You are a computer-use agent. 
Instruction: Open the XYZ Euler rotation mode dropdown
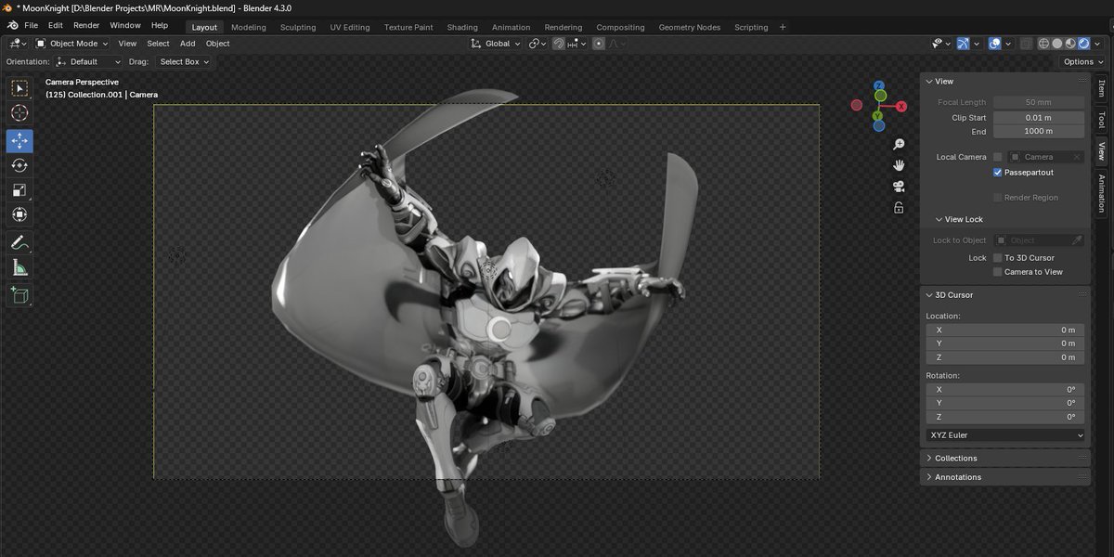[1006, 435]
